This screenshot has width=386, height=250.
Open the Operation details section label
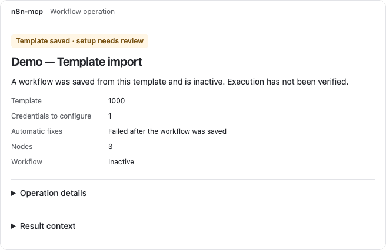53,193
